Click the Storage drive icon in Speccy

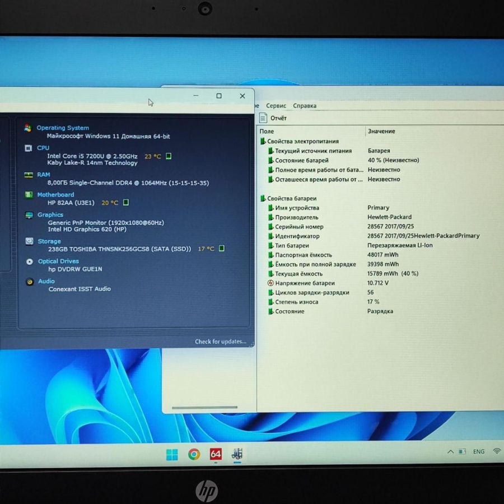(x=30, y=241)
